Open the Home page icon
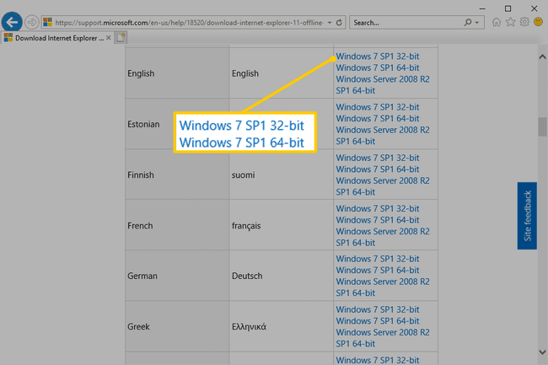Screen dimensions: 548x365 497,23
